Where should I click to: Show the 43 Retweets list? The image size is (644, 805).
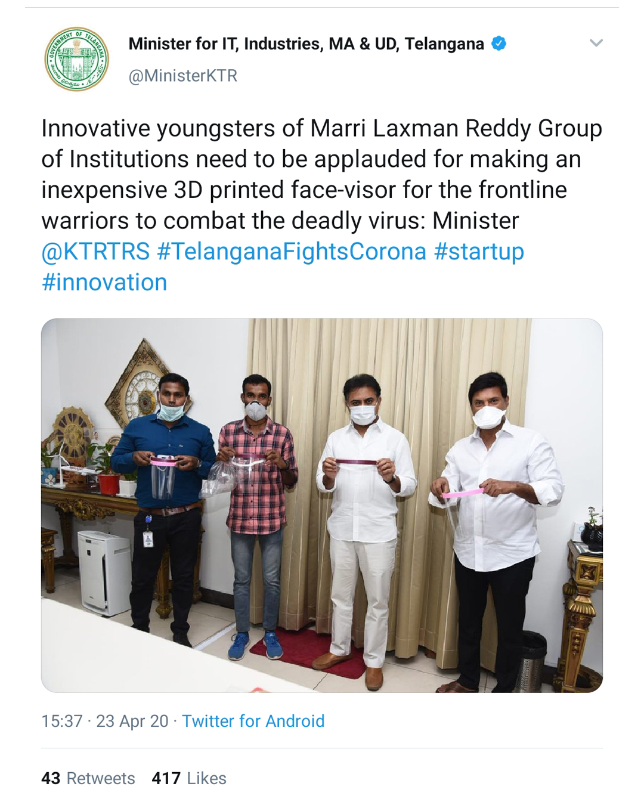tap(88, 778)
